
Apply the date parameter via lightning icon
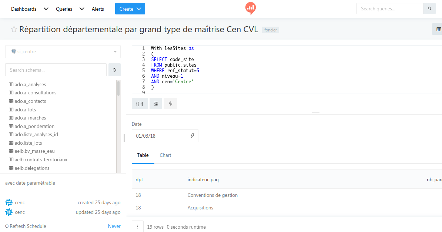[192, 135]
